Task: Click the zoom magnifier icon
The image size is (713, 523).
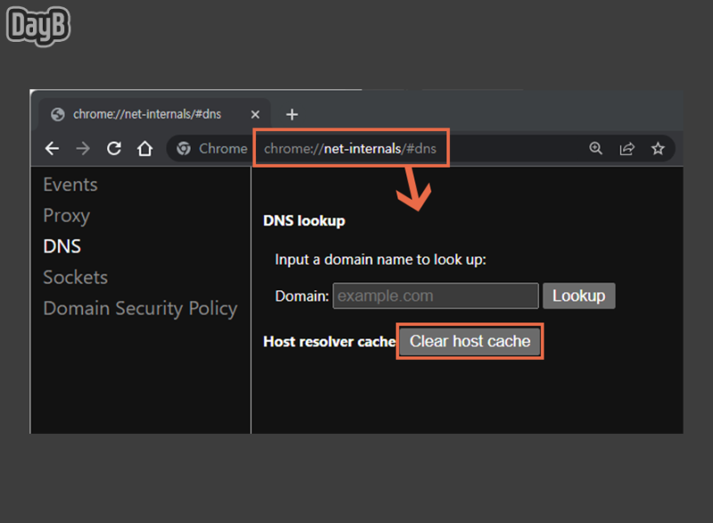Action: [595, 148]
